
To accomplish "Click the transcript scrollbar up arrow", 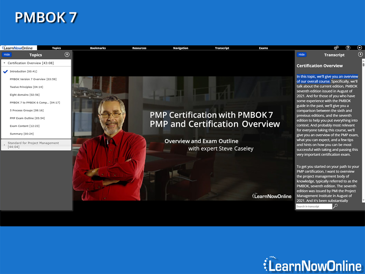I will pos(364,61).
